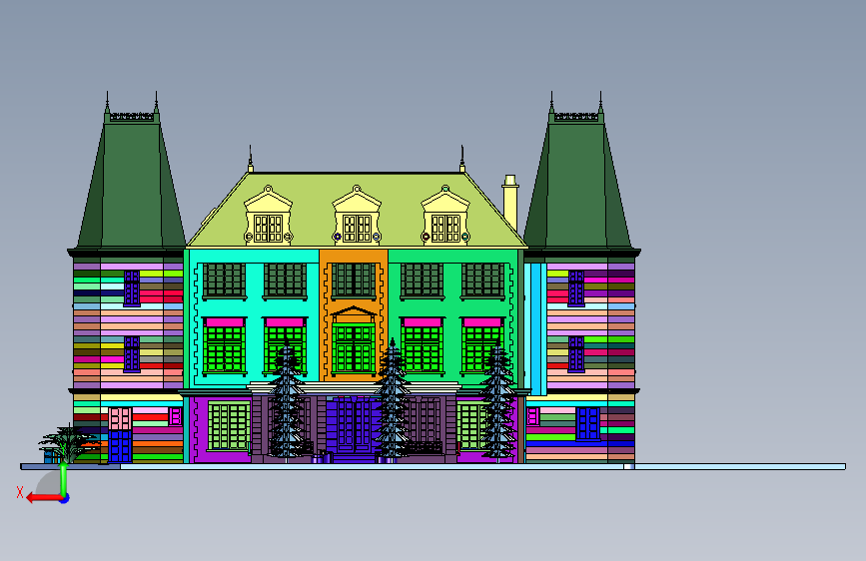Select the yellow chimney on the roof
The width and height of the screenshot is (866, 561).
[x=510, y=203]
